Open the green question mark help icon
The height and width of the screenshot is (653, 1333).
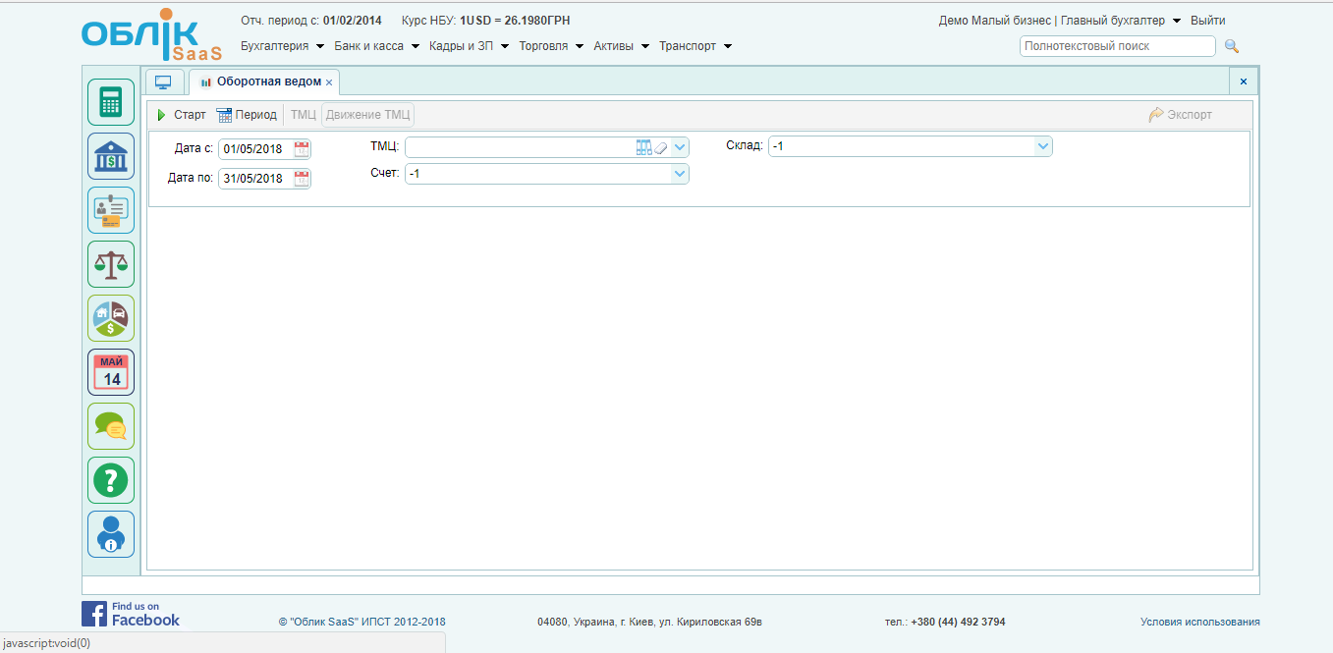point(111,480)
